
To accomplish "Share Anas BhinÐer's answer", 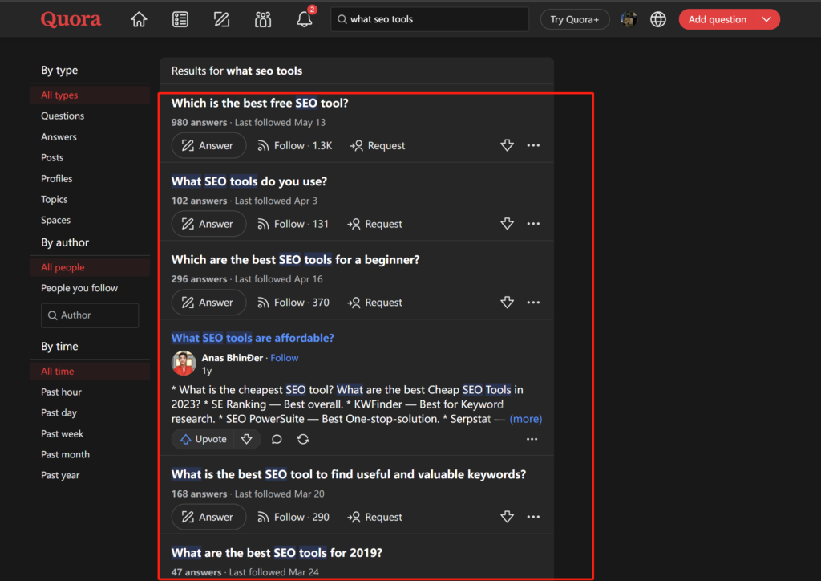I will point(303,439).
